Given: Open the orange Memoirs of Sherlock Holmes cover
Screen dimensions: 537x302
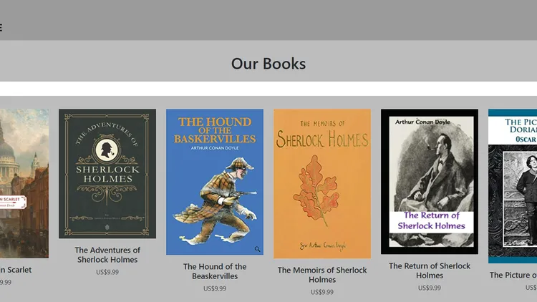Looking at the screenshot, I should click(322, 183).
